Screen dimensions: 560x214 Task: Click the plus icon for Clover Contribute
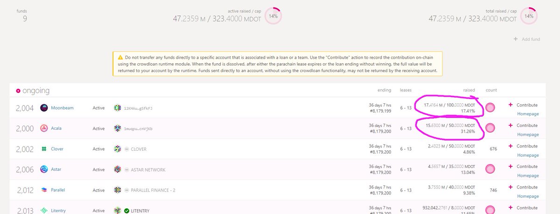pos(511,146)
